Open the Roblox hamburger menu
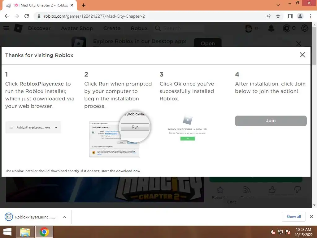317x238 pixels. tap(6, 28)
